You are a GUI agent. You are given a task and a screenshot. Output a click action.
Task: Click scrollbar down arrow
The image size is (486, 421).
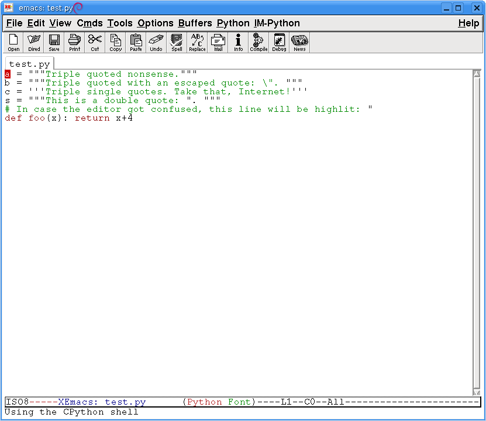pos(477,392)
